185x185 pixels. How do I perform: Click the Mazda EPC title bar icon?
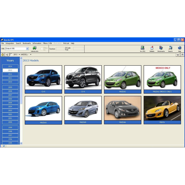click(2, 40)
